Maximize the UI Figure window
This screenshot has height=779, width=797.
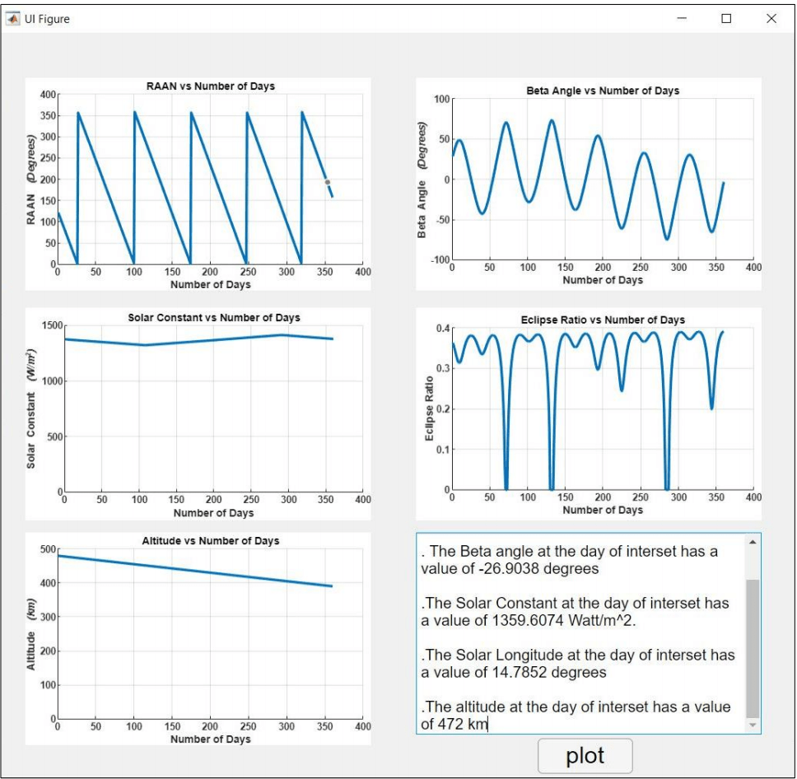pos(726,18)
